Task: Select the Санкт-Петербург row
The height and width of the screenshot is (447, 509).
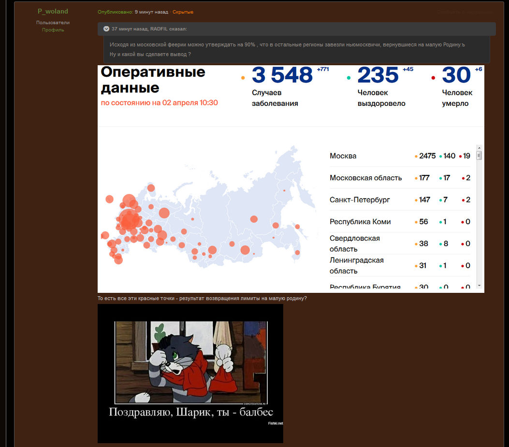Action: 400,200
